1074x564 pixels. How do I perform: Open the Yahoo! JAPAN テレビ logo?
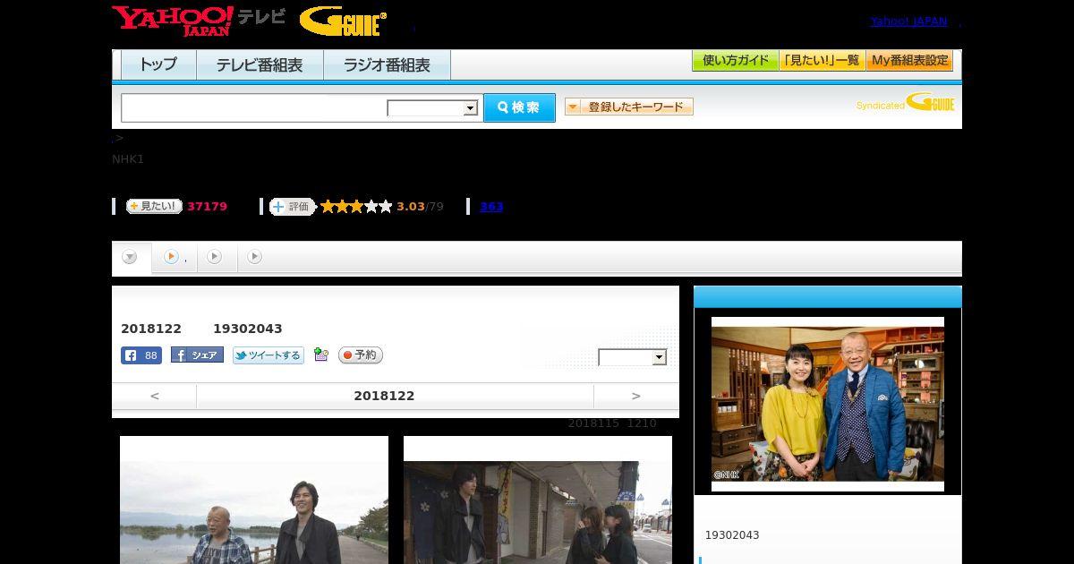199,20
